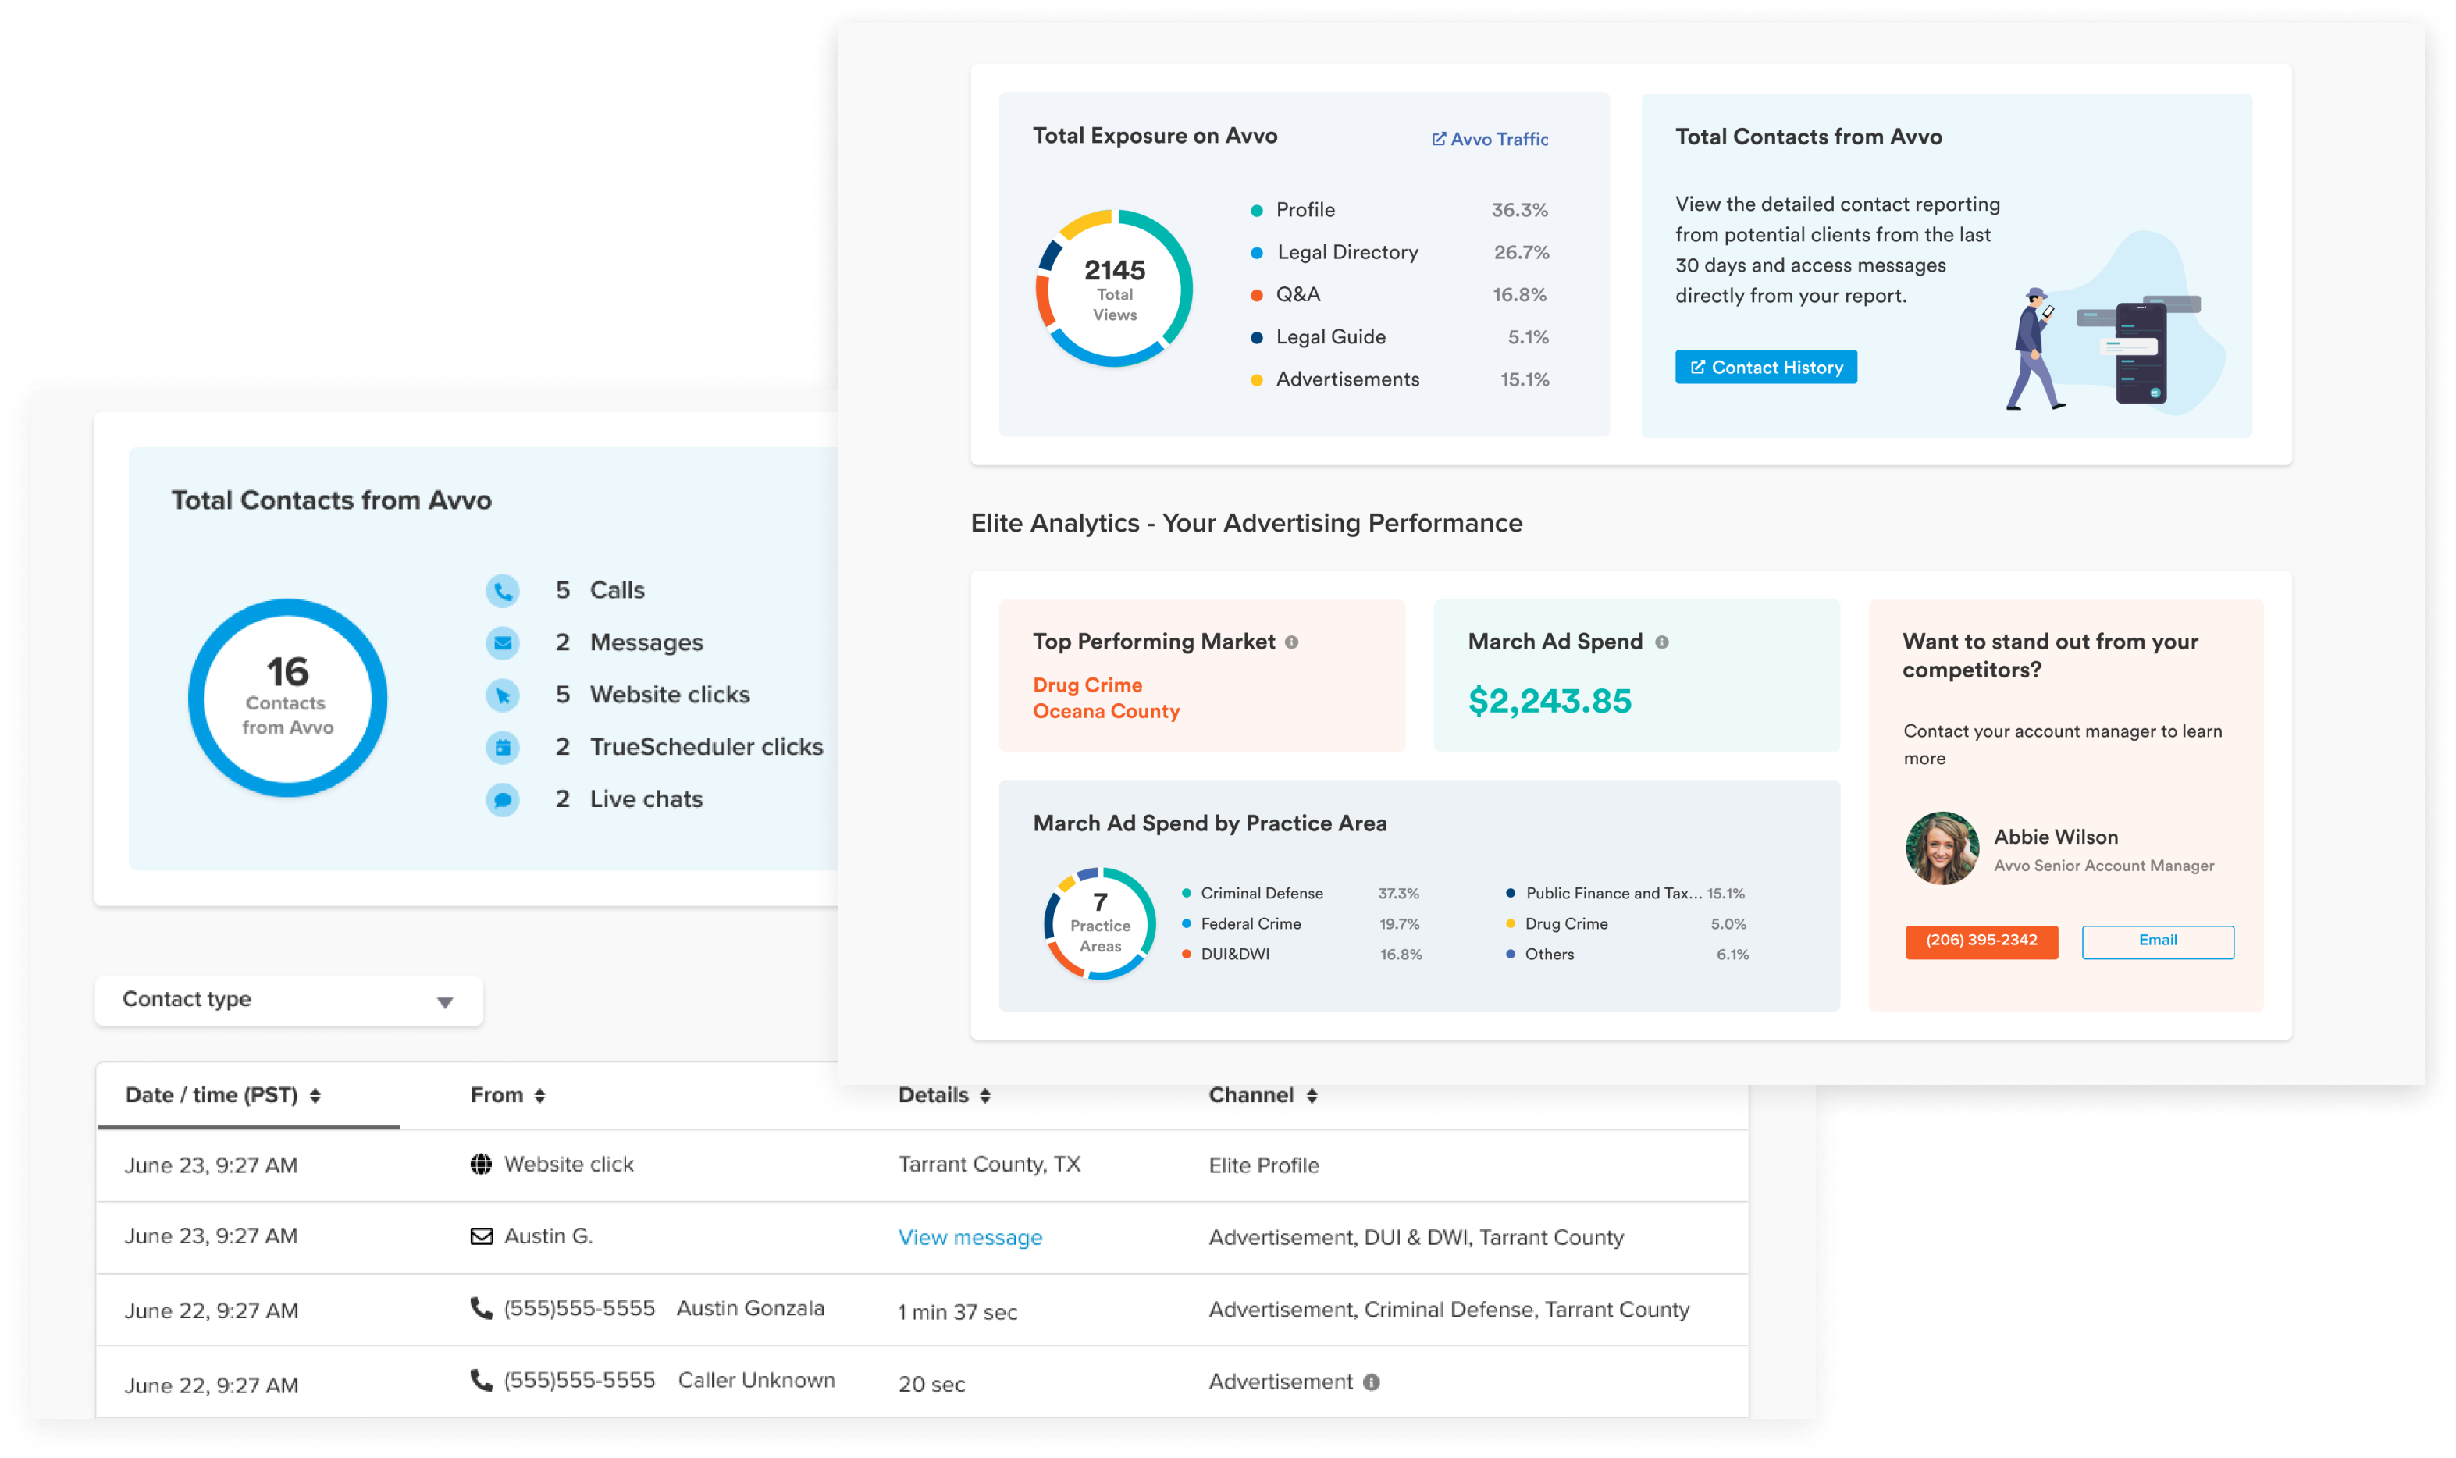Click phone icon beside Austin Gonzala
The image size is (2456, 1458).
480,1307
